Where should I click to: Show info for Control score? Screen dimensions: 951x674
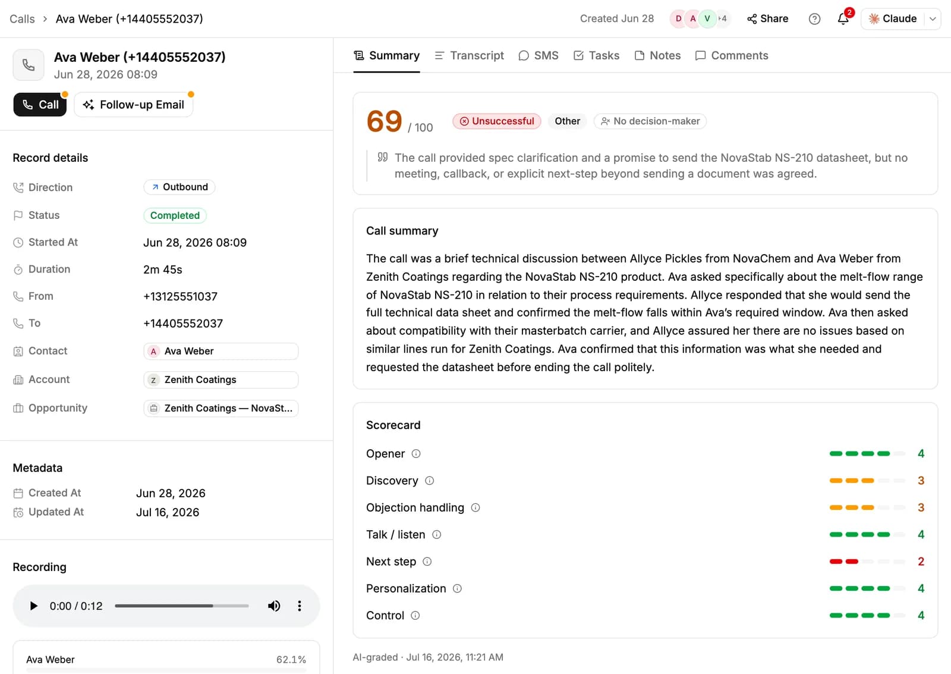coord(415,616)
